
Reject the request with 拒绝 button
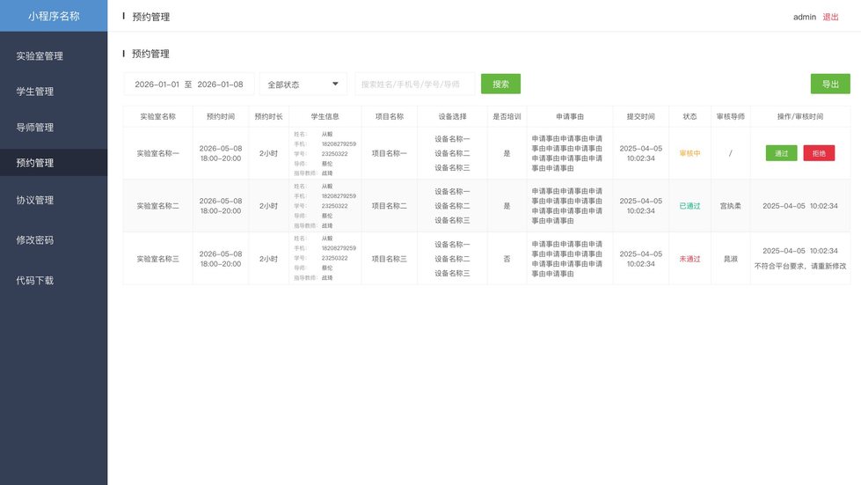(x=819, y=153)
